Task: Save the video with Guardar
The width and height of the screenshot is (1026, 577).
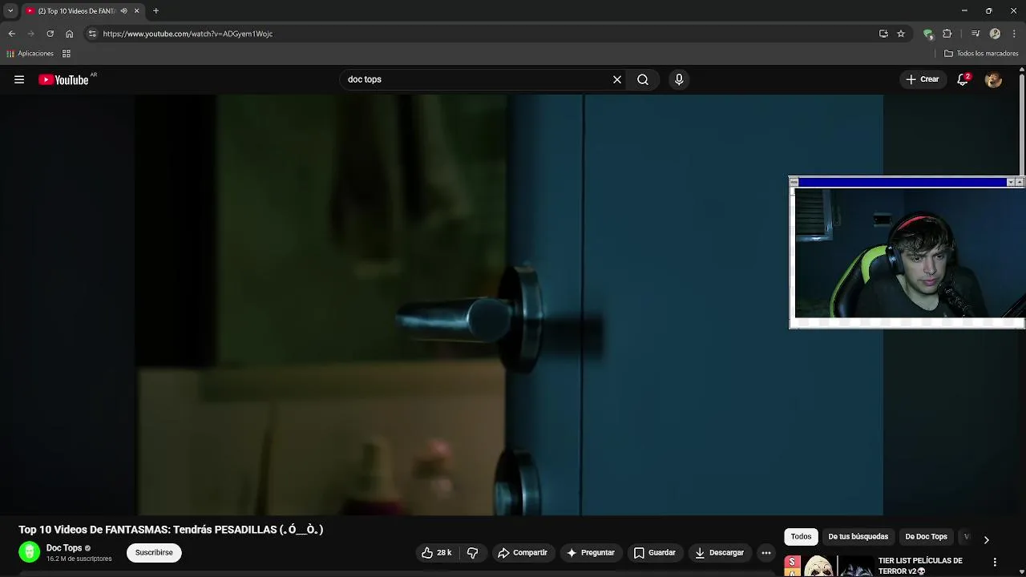Action: coord(655,552)
